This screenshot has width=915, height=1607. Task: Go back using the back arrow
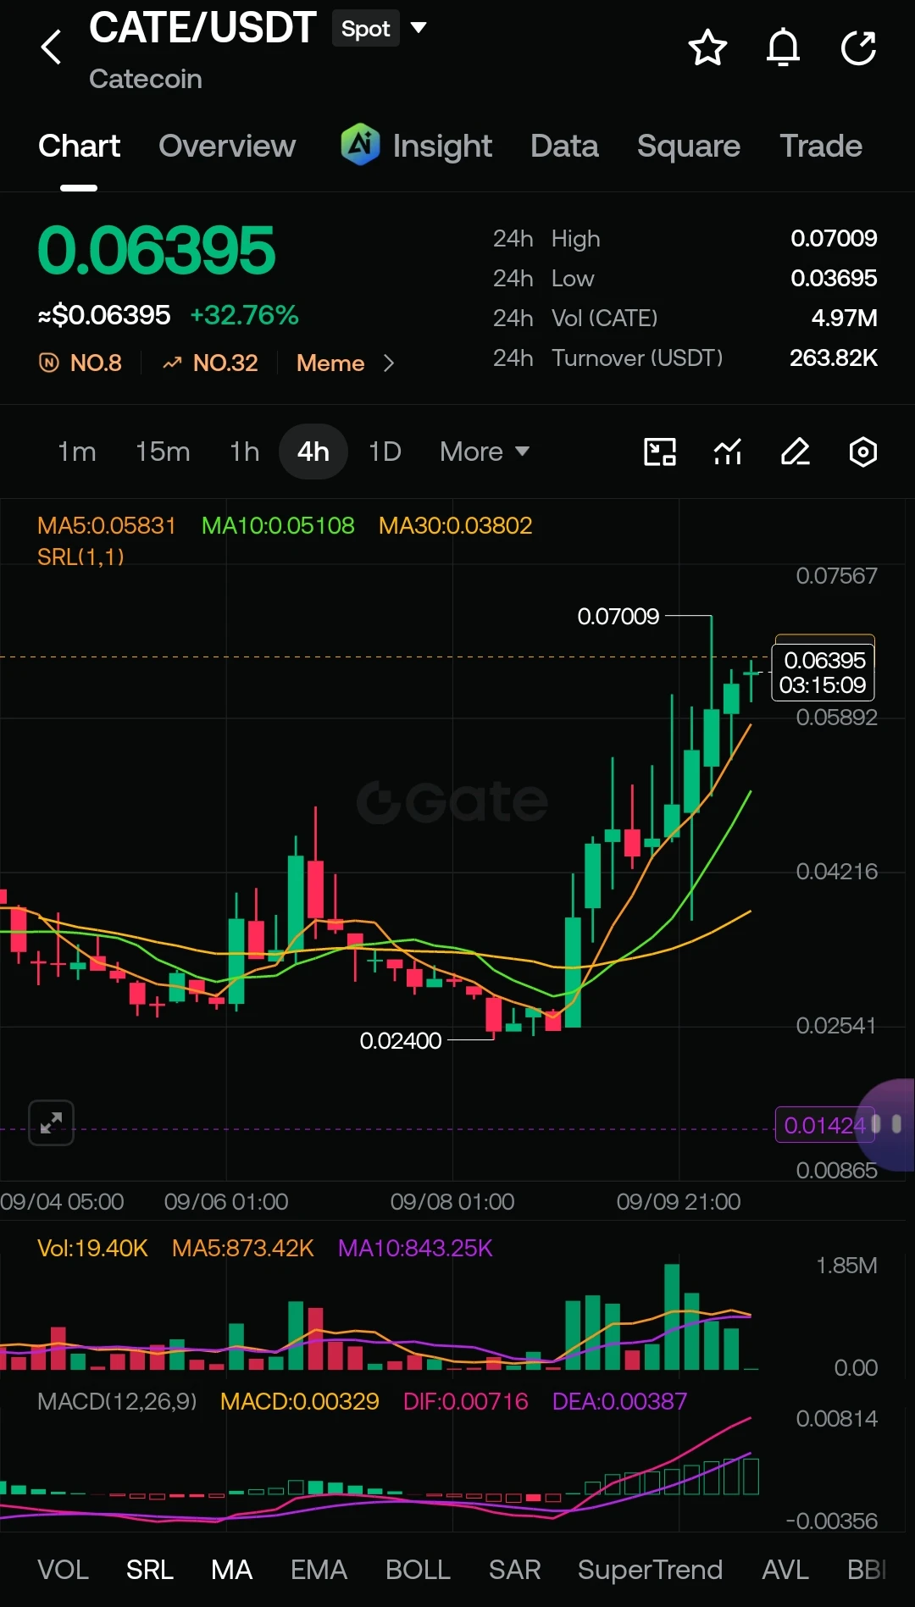coord(52,47)
